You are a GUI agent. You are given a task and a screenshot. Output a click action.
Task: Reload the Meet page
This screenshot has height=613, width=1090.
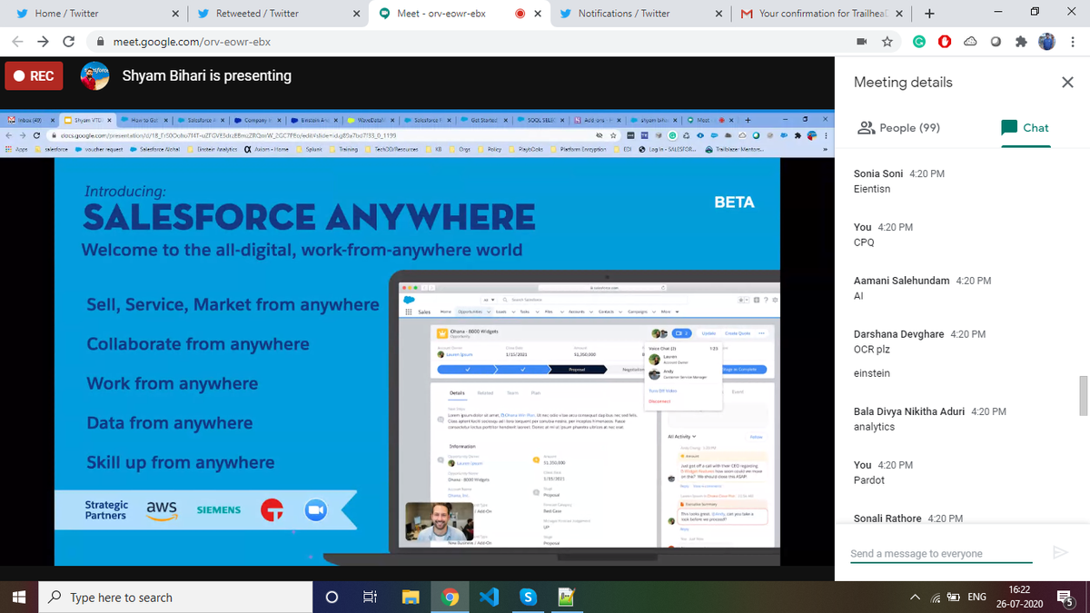click(x=68, y=42)
